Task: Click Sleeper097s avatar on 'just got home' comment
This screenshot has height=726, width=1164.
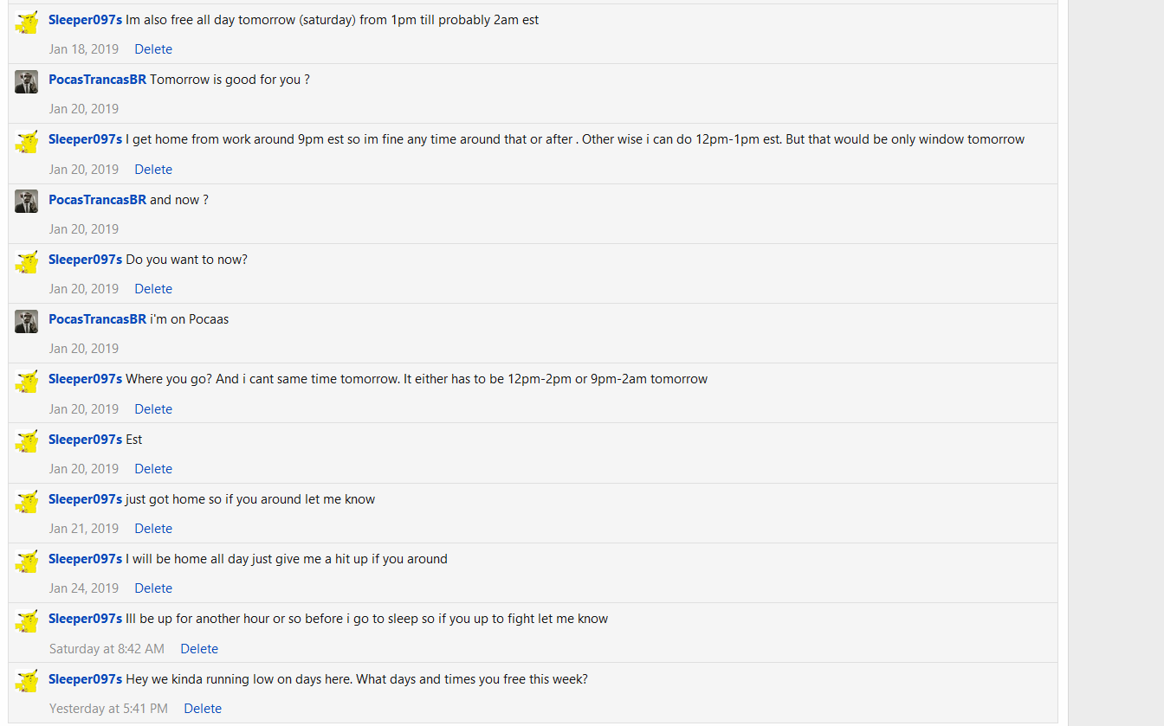Action: [x=27, y=501]
